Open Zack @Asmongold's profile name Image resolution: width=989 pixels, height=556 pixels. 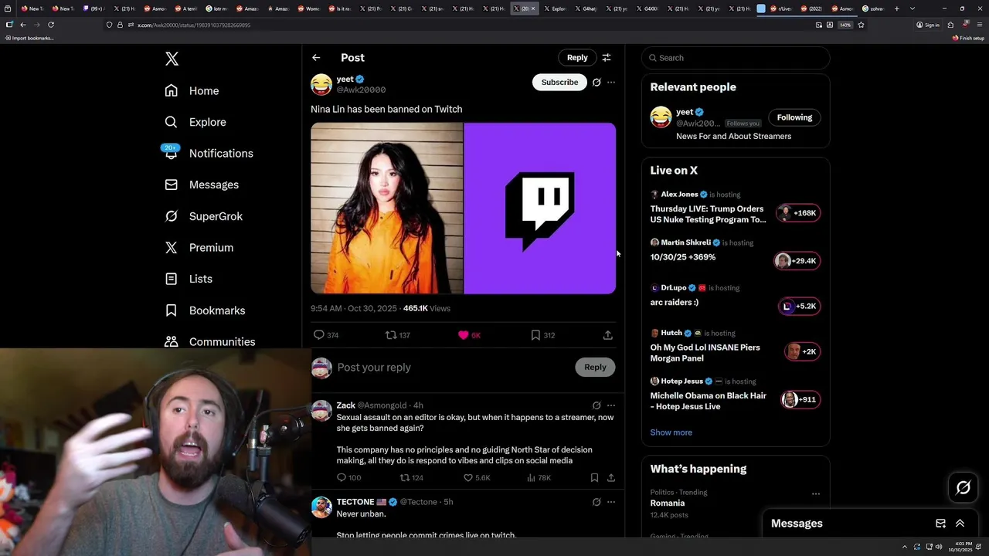click(345, 405)
